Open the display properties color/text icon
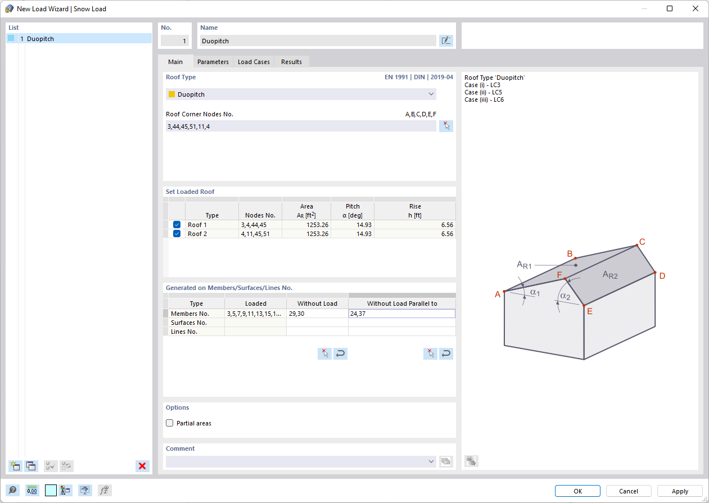 [66, 490]
